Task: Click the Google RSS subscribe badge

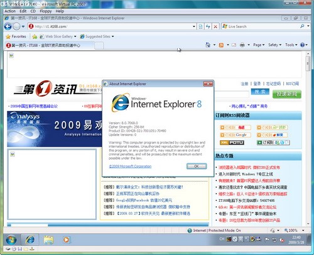Action: [235, 135]
